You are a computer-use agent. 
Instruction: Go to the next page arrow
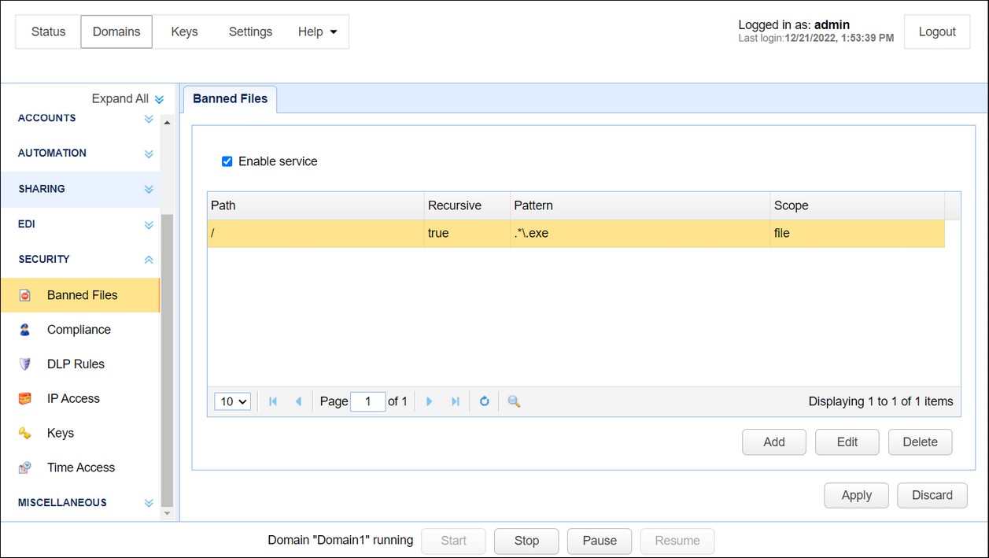[x=429, y=401]
